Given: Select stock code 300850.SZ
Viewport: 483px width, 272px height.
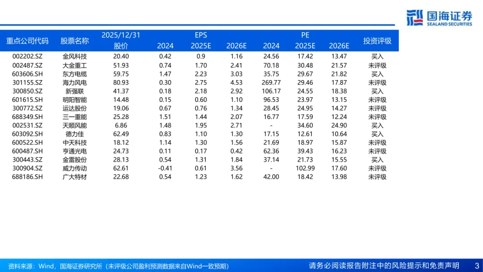Looking at the screenshot, I should [27, 91].
